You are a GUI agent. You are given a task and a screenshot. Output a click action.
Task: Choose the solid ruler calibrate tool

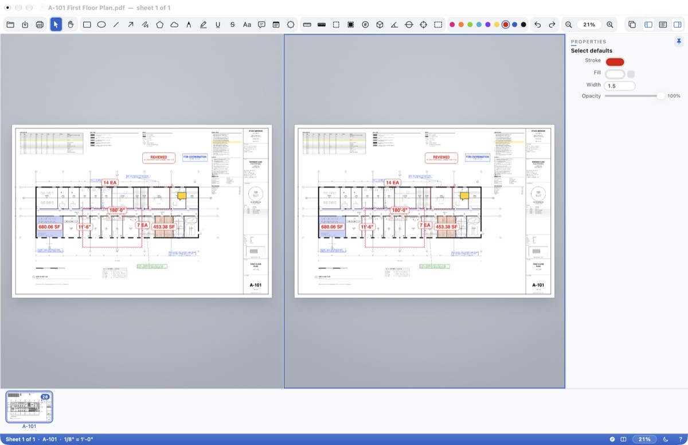click(x=322, y=25)
